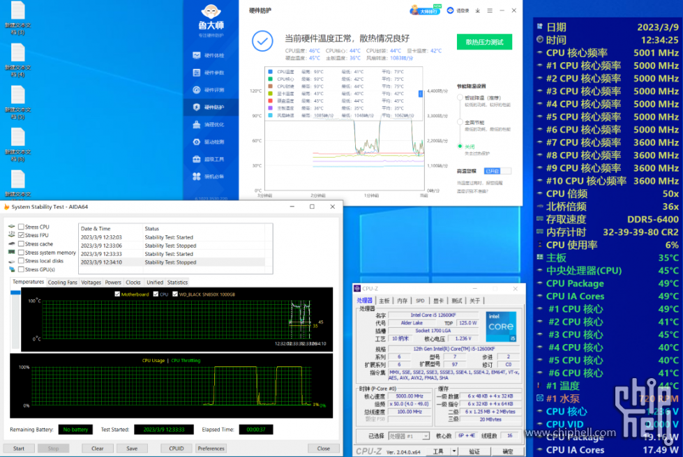Click the download arrow icon in Lu Dashi
Screen dimensions: 683x457
coord(478,10)
